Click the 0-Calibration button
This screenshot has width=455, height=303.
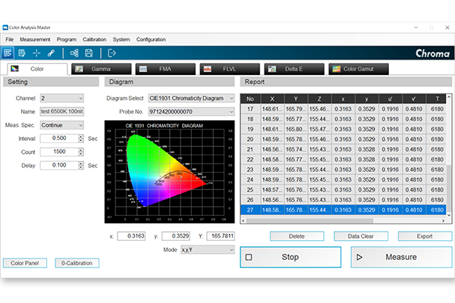(77, 263)
